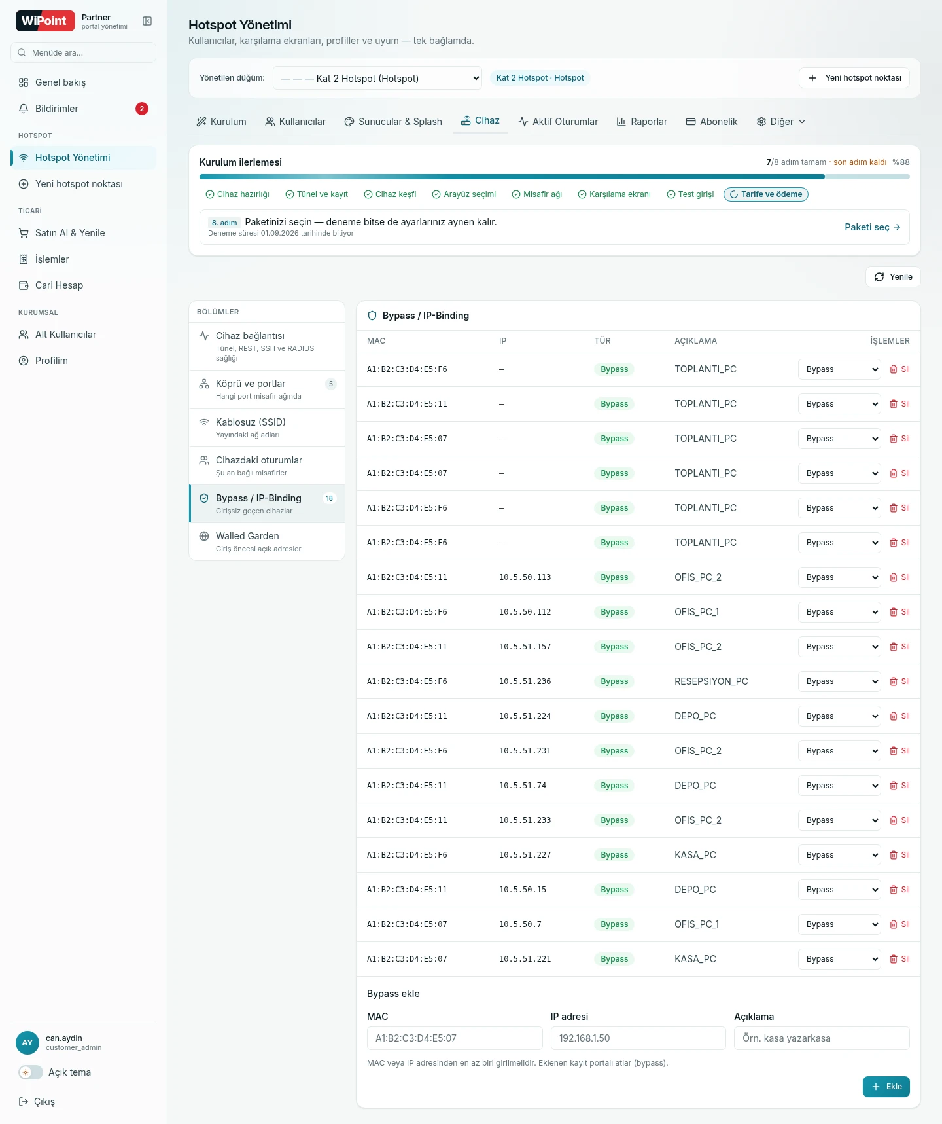
Task: Click the Yenile refresh button
Action: coord(893,277)
